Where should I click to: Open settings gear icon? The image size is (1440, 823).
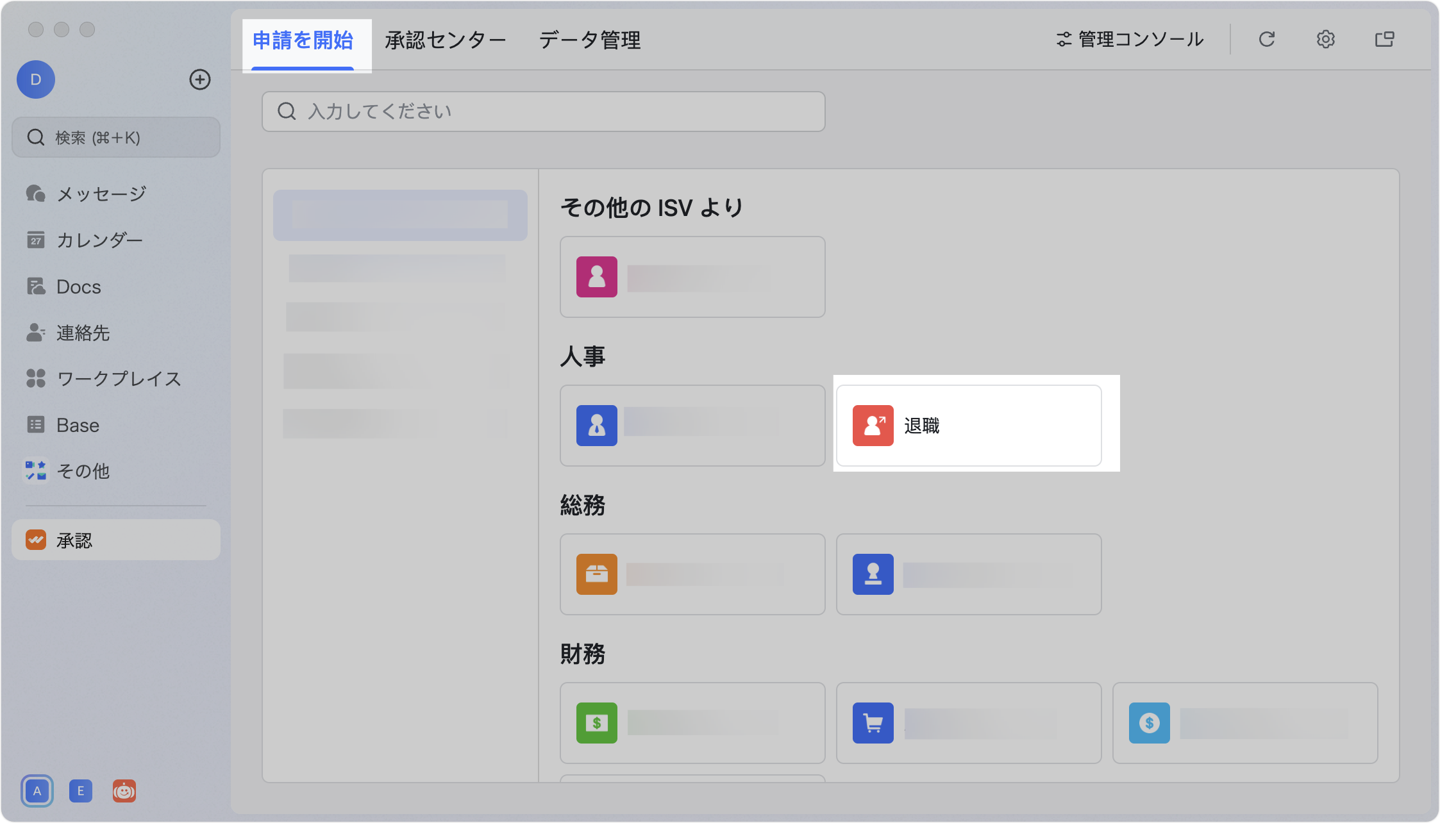tap(1326, 39)
